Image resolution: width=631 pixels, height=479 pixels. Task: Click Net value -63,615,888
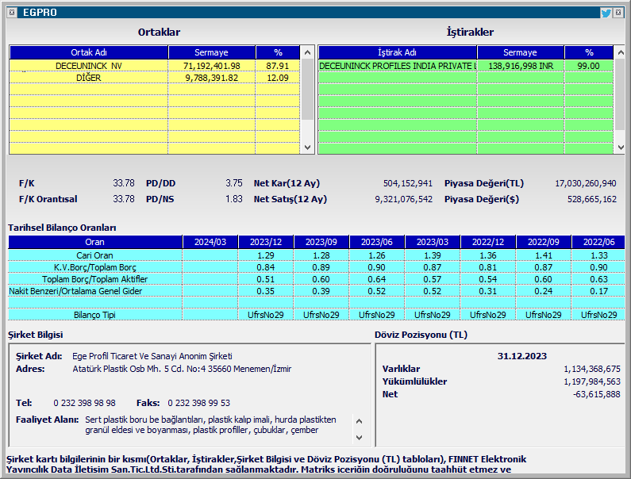tap(596, 394)
